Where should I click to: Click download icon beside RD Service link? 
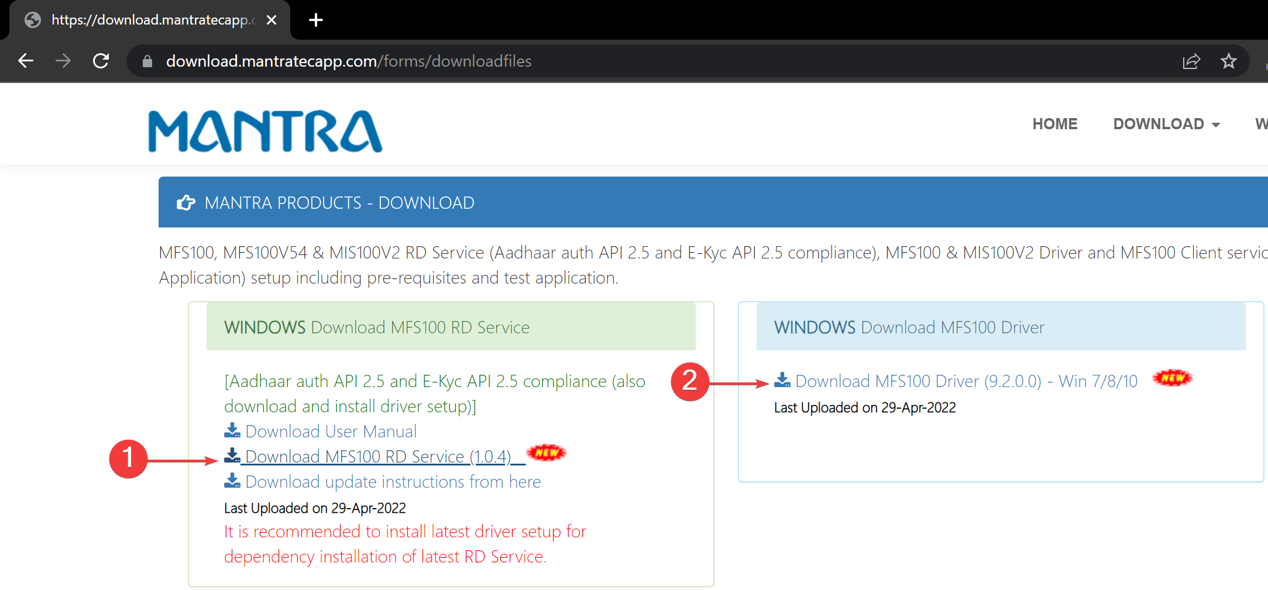pyautogui.click(x=232, y=456)
